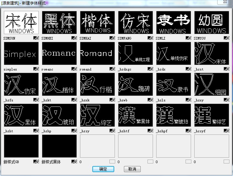Cancel with the 取消 button
Screen dimensions: 233x176
(x=132, y=169)
